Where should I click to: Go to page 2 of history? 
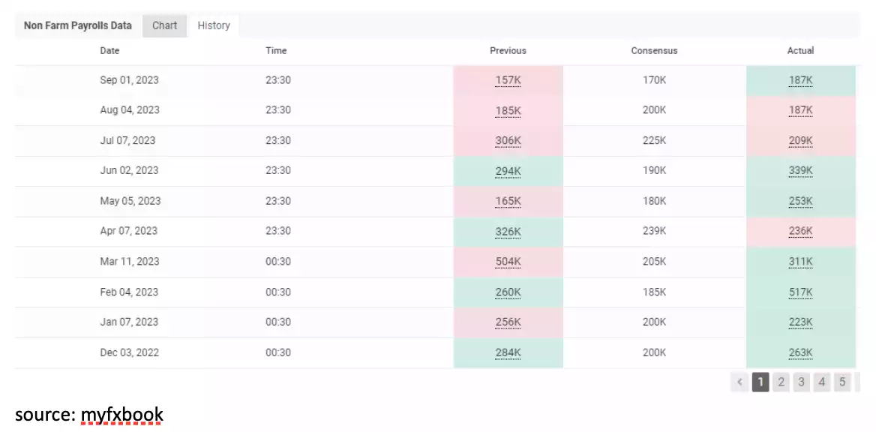[x=781, y=382]
